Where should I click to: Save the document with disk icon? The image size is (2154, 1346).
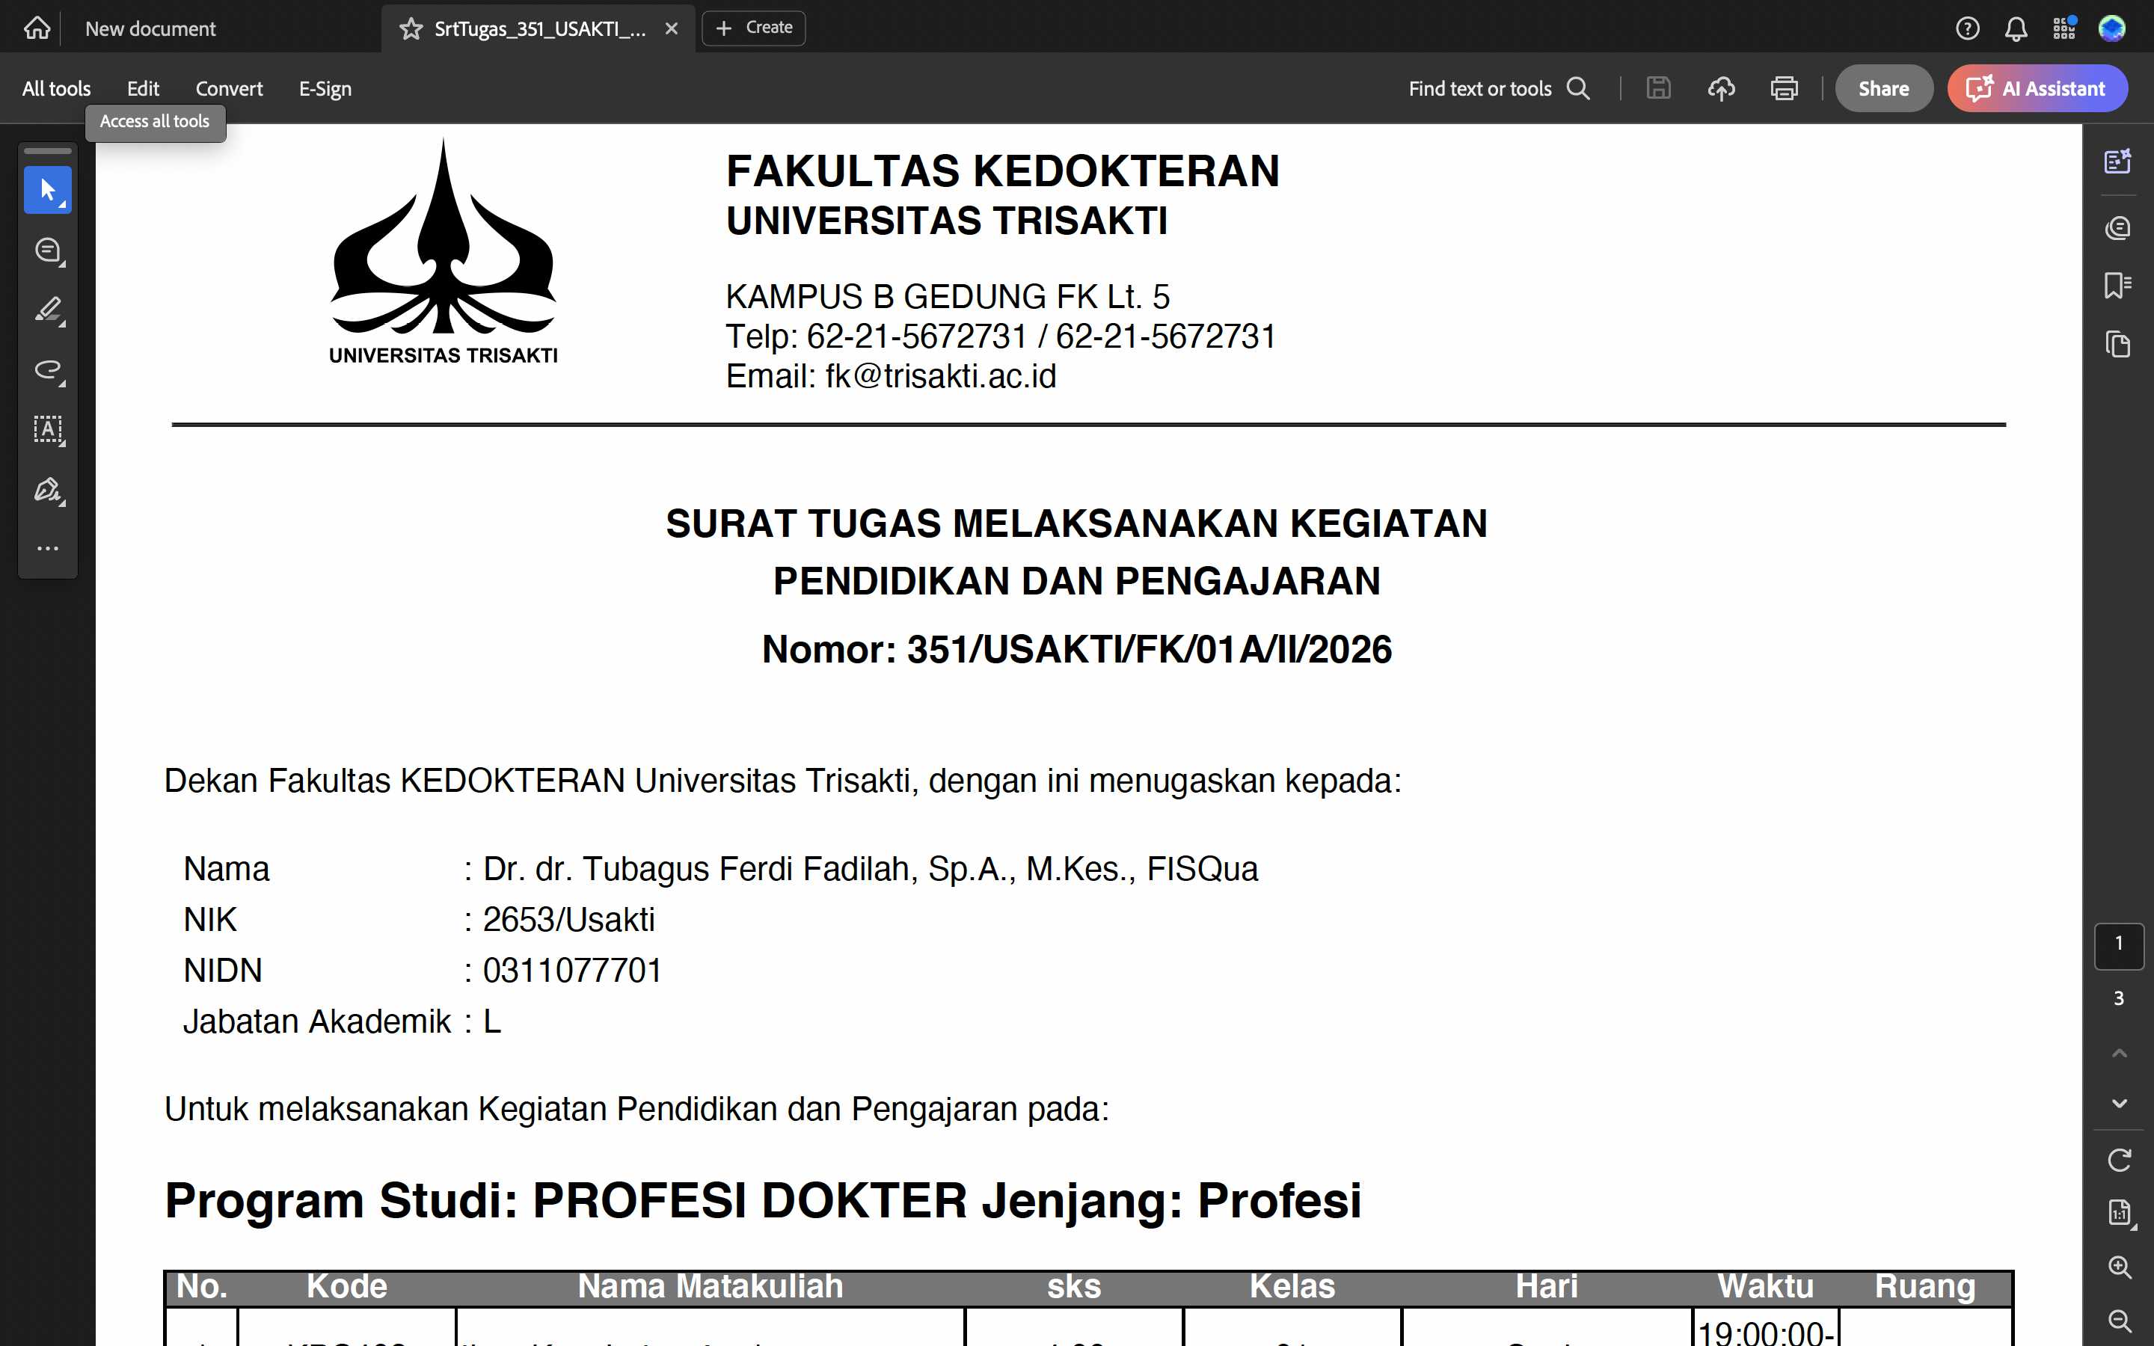click(x=1658, y=88)
